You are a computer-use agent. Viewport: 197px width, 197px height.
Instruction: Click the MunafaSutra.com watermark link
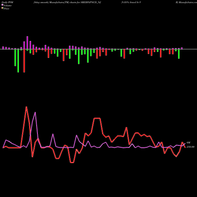coord(188,2)
